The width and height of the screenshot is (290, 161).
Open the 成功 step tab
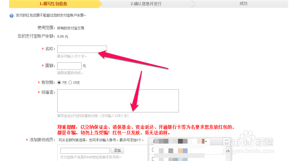[243, 4]
